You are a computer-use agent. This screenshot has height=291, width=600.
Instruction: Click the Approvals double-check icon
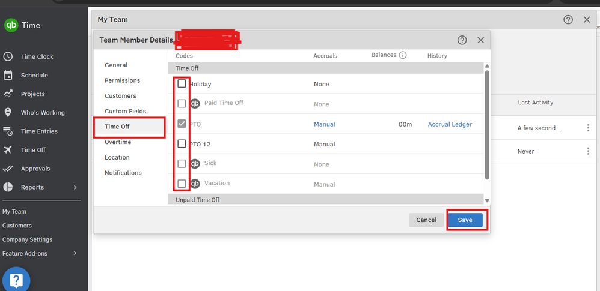pos(8,169)
